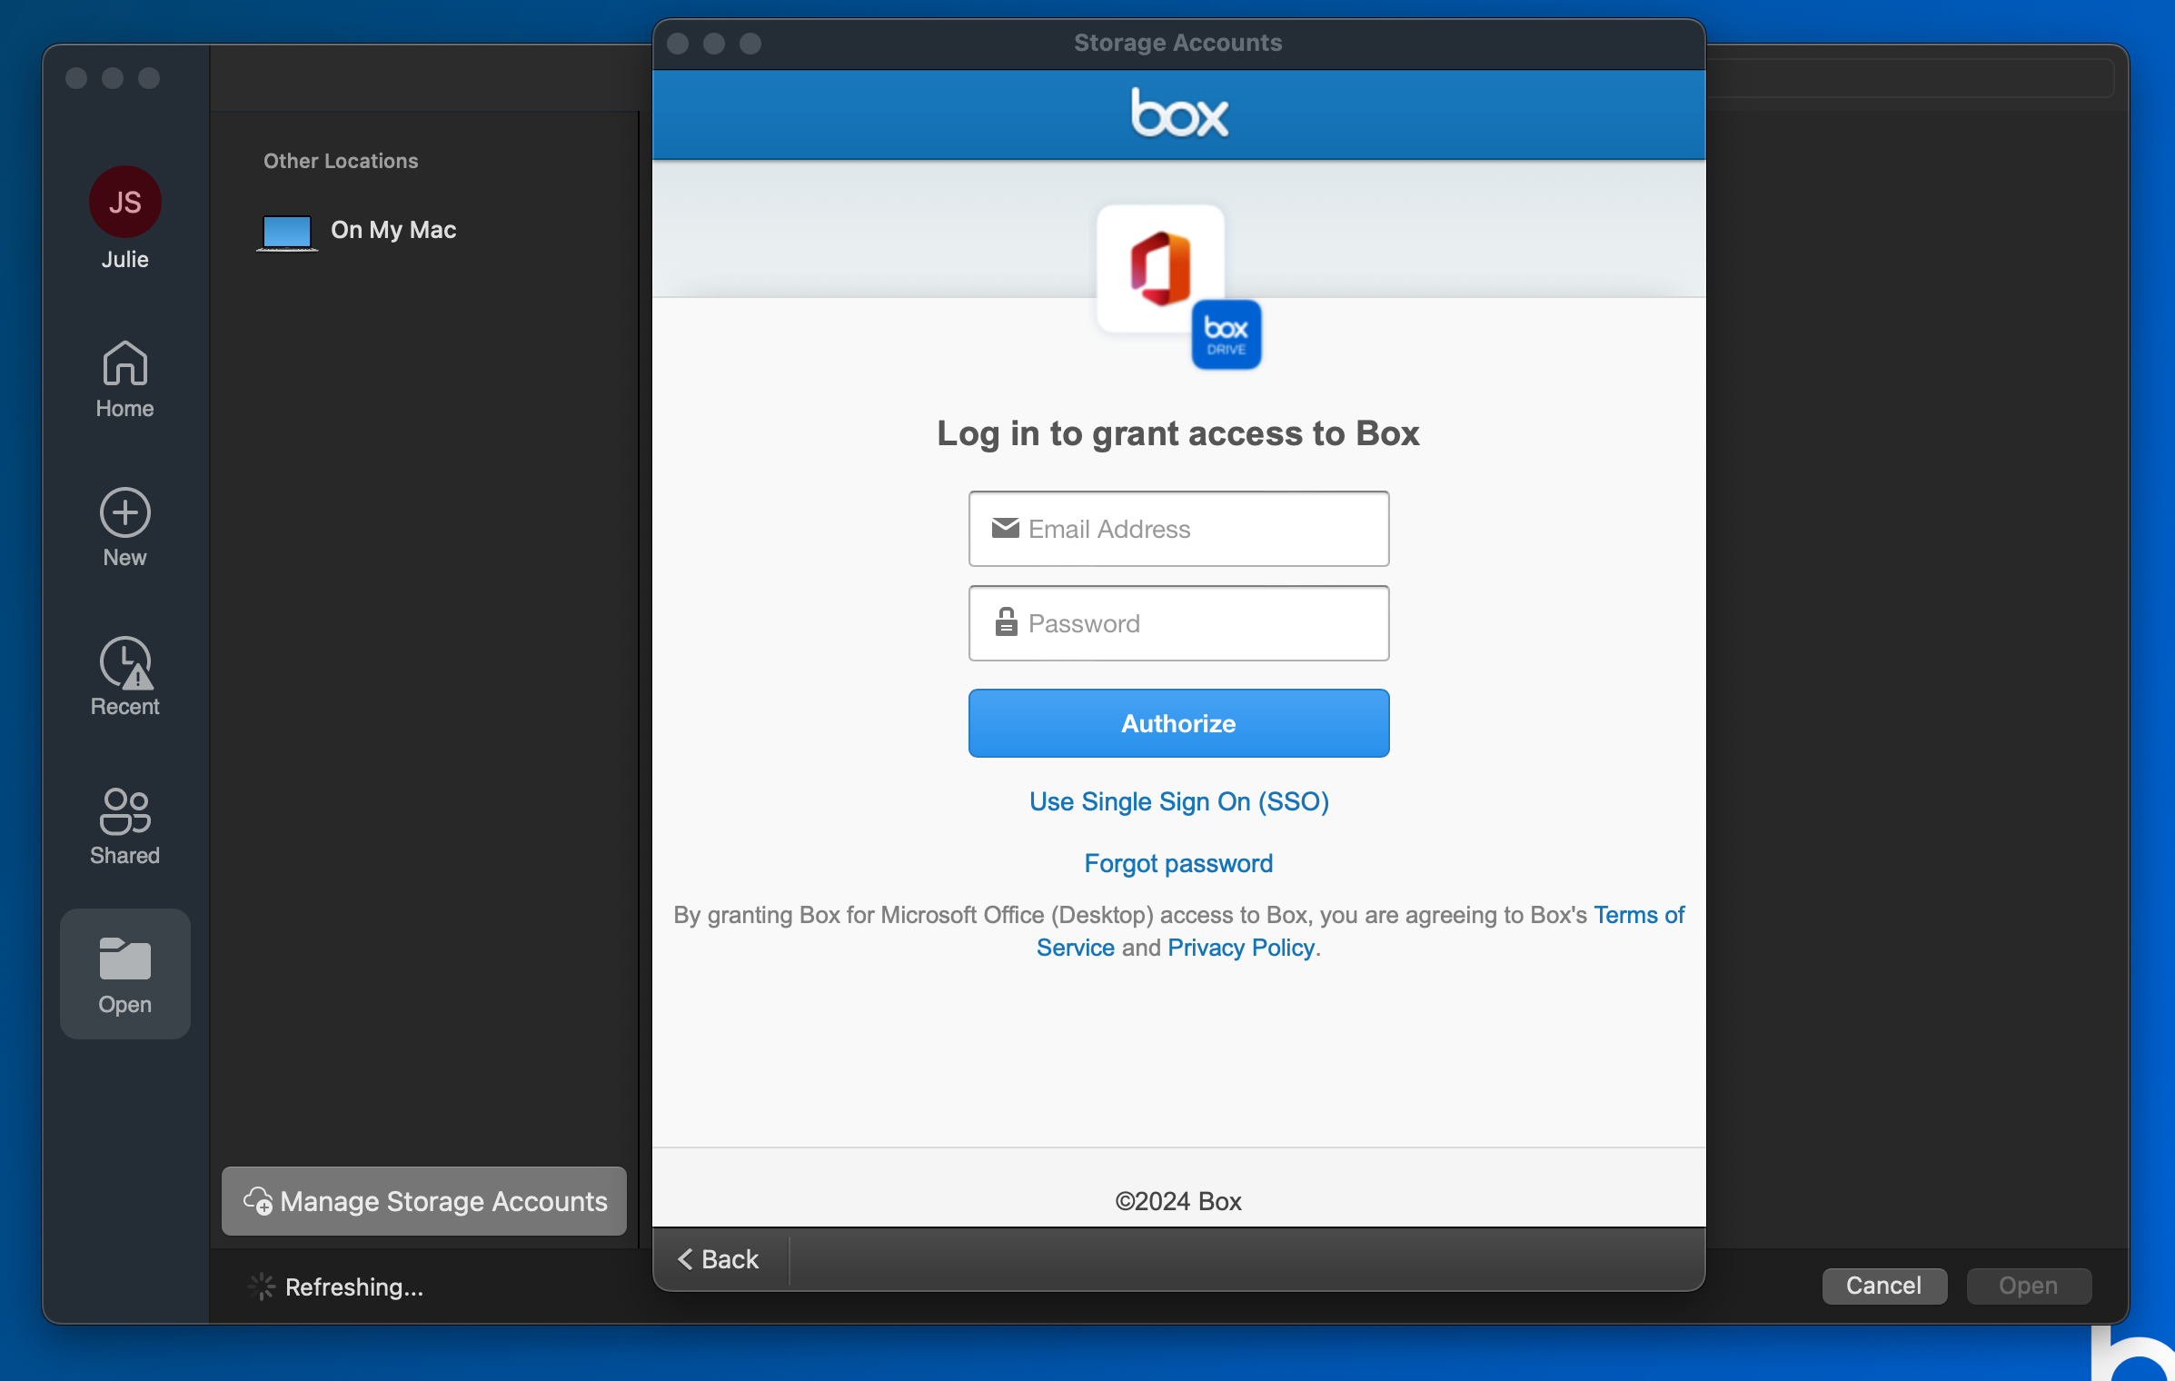Click the white box logo in header
The width and height of the screenshot is (2175, 1381).
click(x=1178, y=114)
